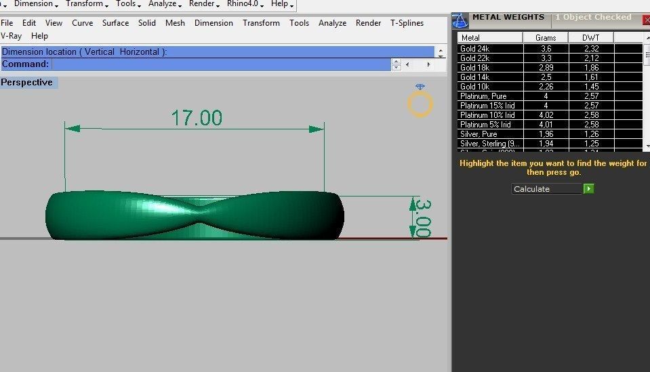650x372 pixels.
Task: Click the DWT column header
Action: click(x=591, y=38)
